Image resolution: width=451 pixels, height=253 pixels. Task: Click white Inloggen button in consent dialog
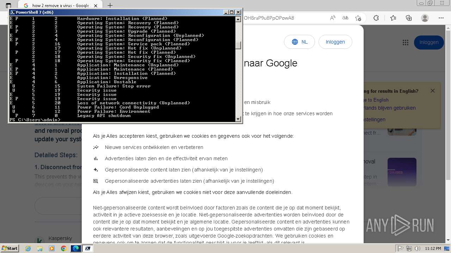[335, 42]
